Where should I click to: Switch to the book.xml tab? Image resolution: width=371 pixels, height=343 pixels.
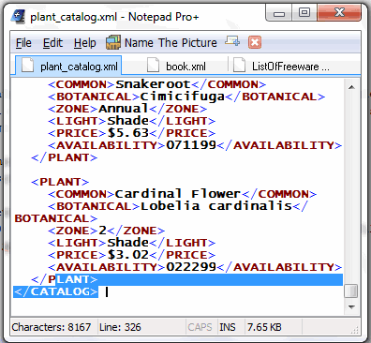click(177, 66)
